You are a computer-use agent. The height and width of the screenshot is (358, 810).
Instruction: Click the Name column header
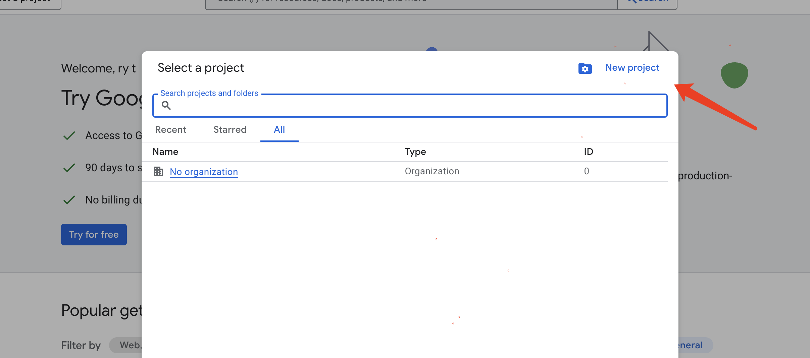[x=165, y=152]
